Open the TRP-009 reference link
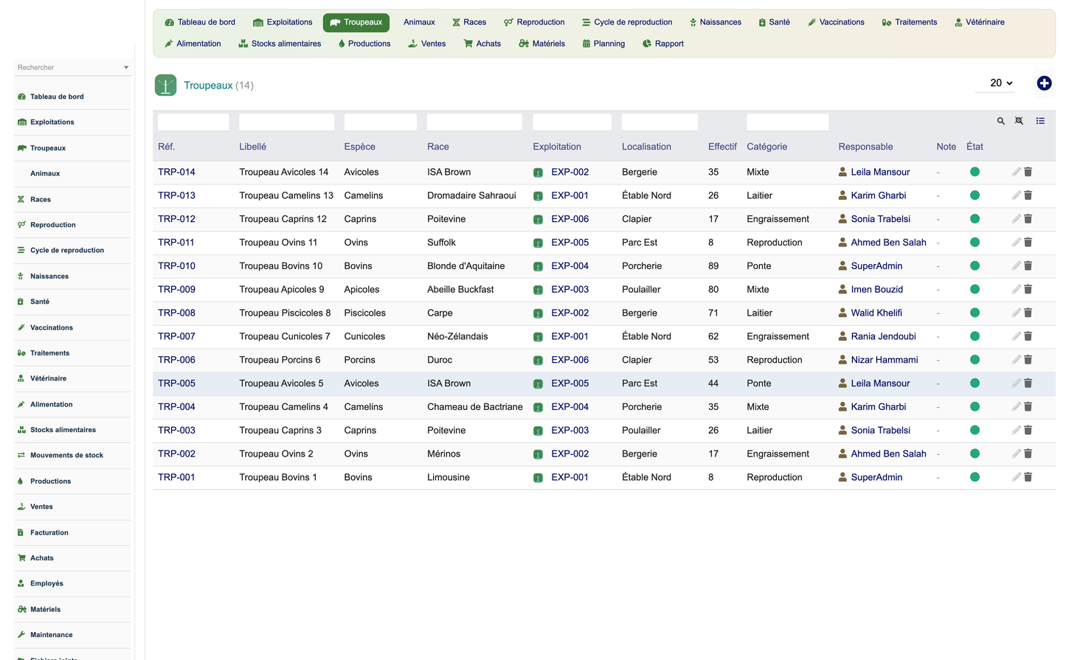1066x660 pixels. tap(176, 290)
